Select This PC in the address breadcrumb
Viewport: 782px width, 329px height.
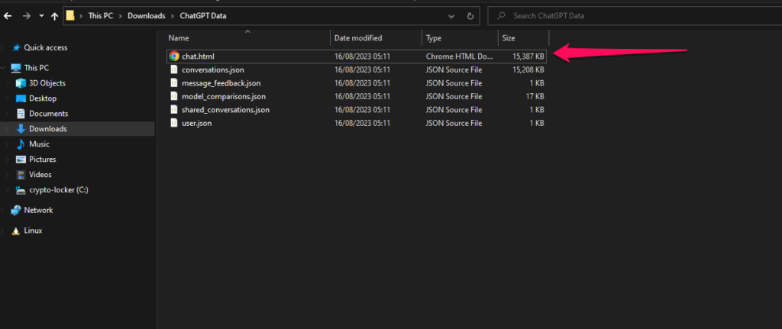point(101,16)
